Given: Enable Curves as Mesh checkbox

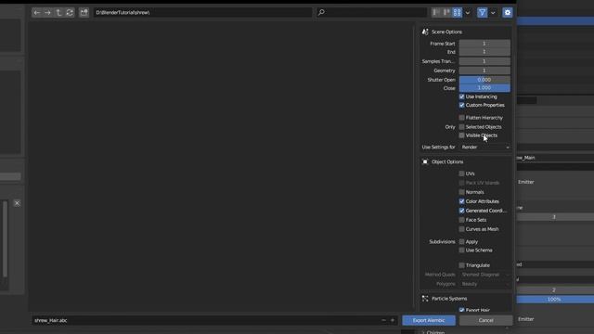Looking at the screenshot, I should tap(461, 229).
